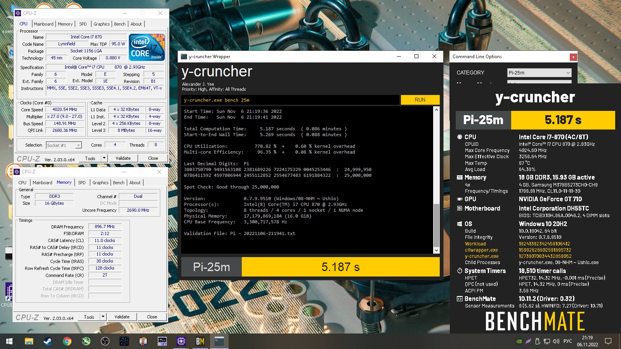Click Validation File line in console
This screenshot has height=349, width=621.
pyautogui.click(x=239, y=233)
